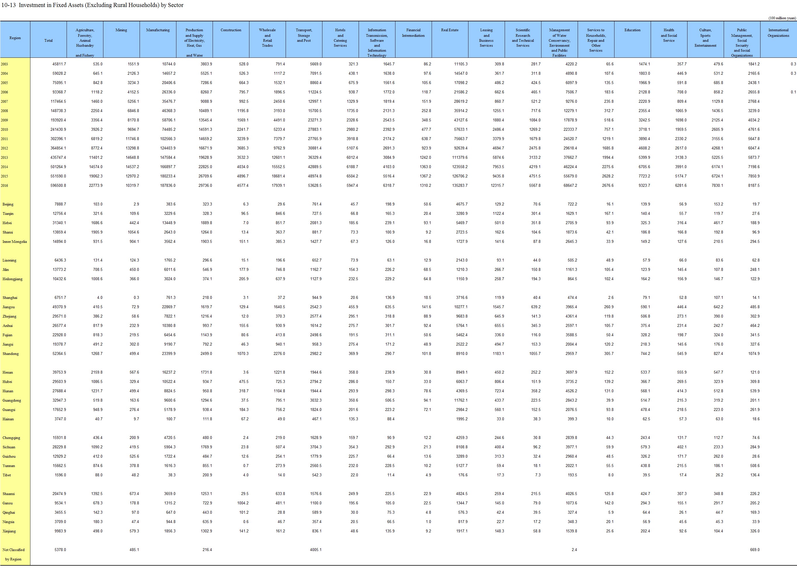Click the Wholesale and Retail Trades header
The height and width of the screenshot is (575, 797).
click(267, 38)
